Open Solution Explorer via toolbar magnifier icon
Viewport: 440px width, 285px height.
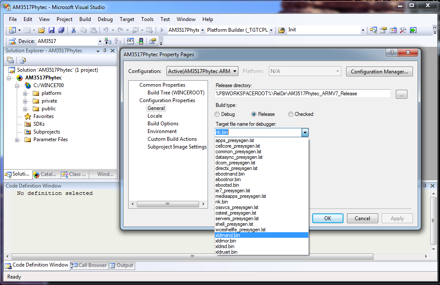click(373, 30)
